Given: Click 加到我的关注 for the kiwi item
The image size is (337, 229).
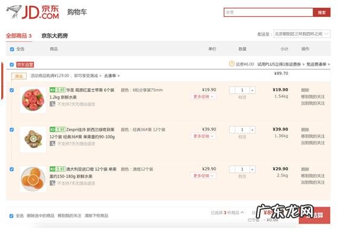Looking at the screenshot, I should coord(313,143).
